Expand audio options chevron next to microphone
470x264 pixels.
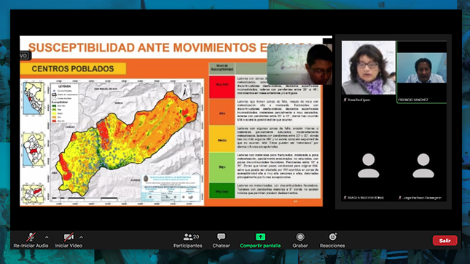pos(47,237)
